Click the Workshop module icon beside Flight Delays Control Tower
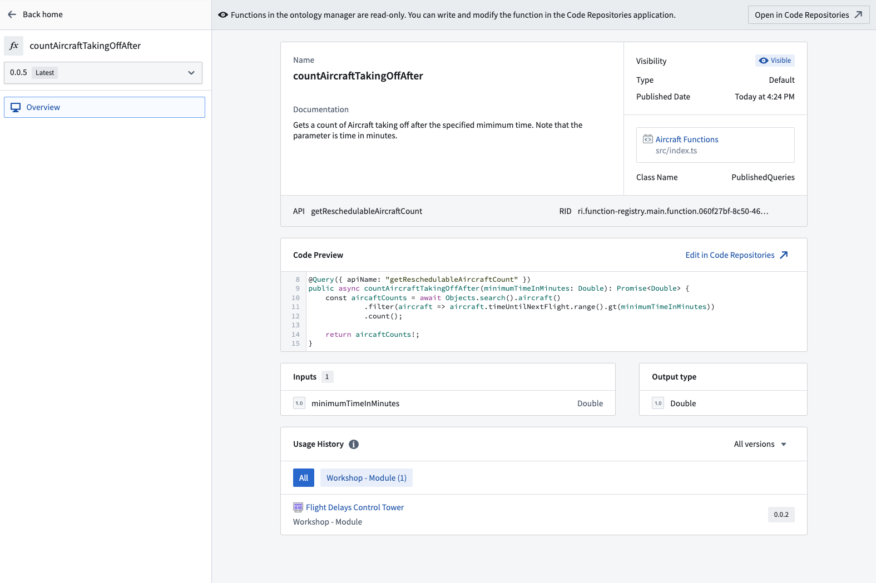The width and height of the screenshot is (876, 583). pyautogui.click(x=298, y=507)
